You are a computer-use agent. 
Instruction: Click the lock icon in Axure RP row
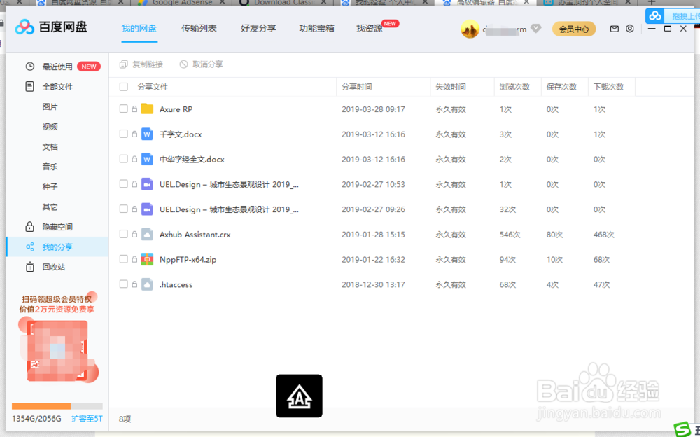click(134, 109)
